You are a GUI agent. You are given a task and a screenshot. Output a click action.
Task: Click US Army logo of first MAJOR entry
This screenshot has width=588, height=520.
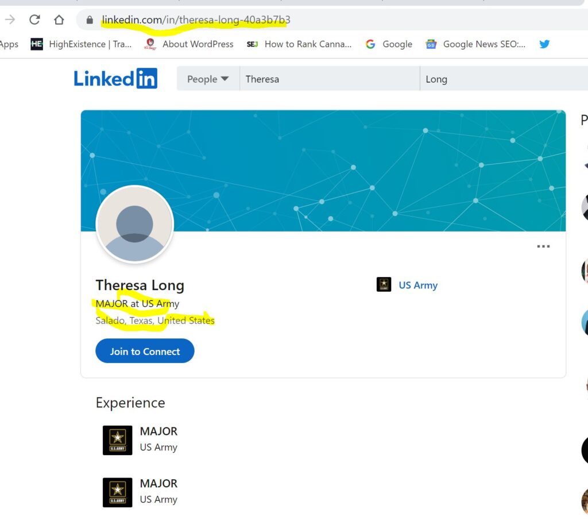coord(117,440)
